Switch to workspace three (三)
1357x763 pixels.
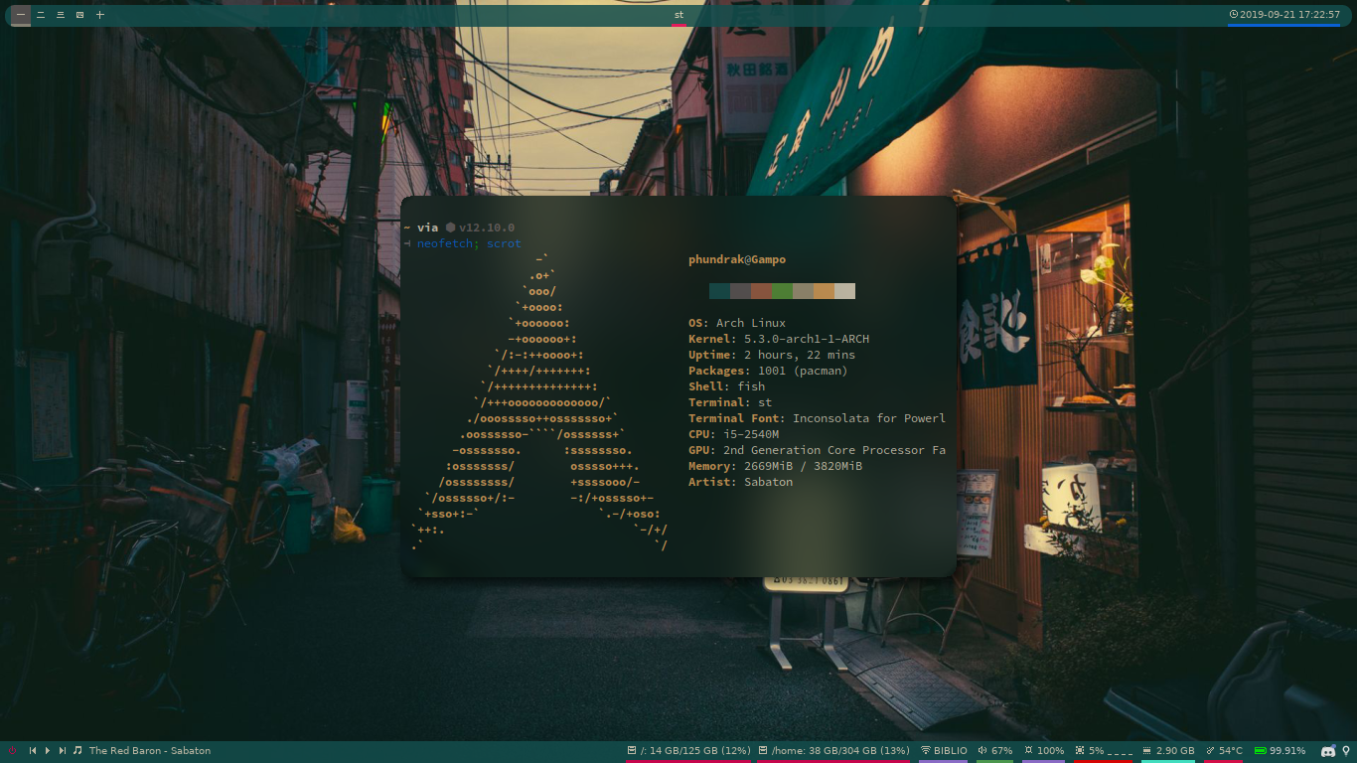tap(61, 15)
